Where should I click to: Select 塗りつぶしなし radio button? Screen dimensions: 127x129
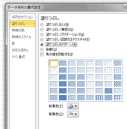(42, 25)
